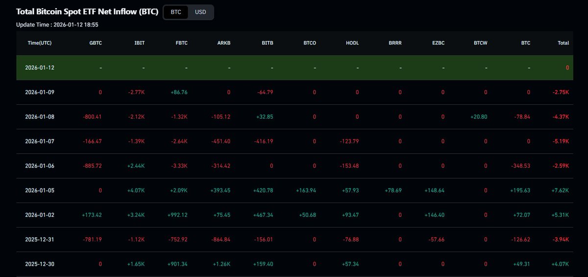Click the +86.76 FBTC value
588x277 pixels.
178,92
